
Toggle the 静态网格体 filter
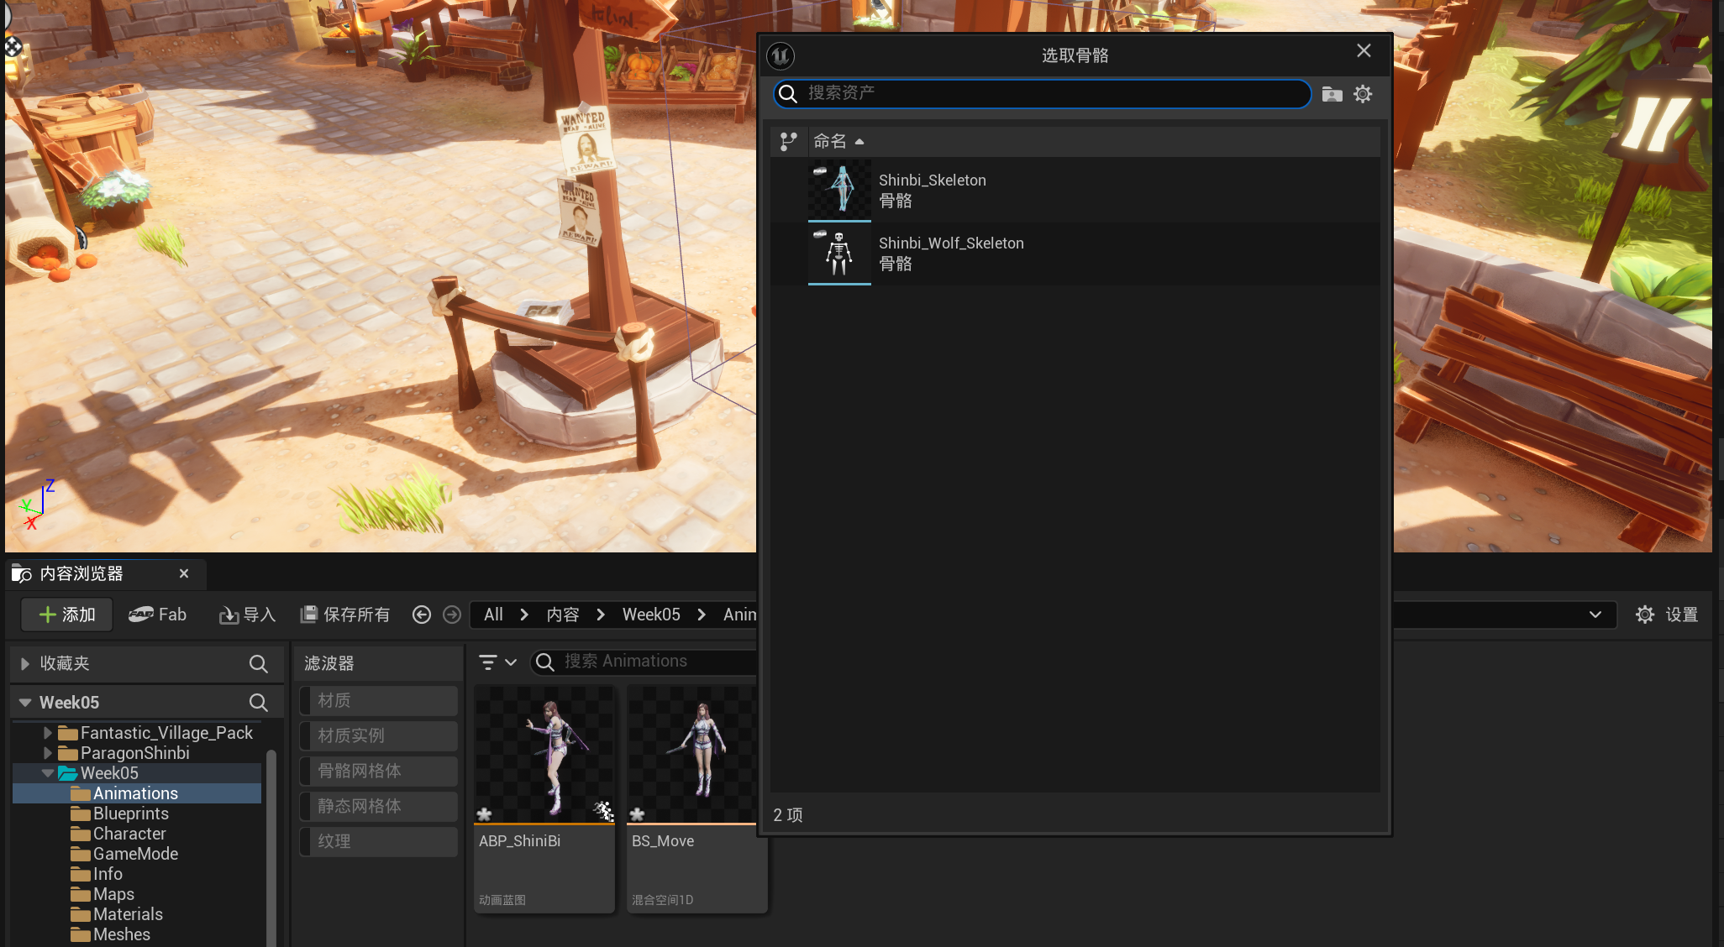click(x=378, y=806)
